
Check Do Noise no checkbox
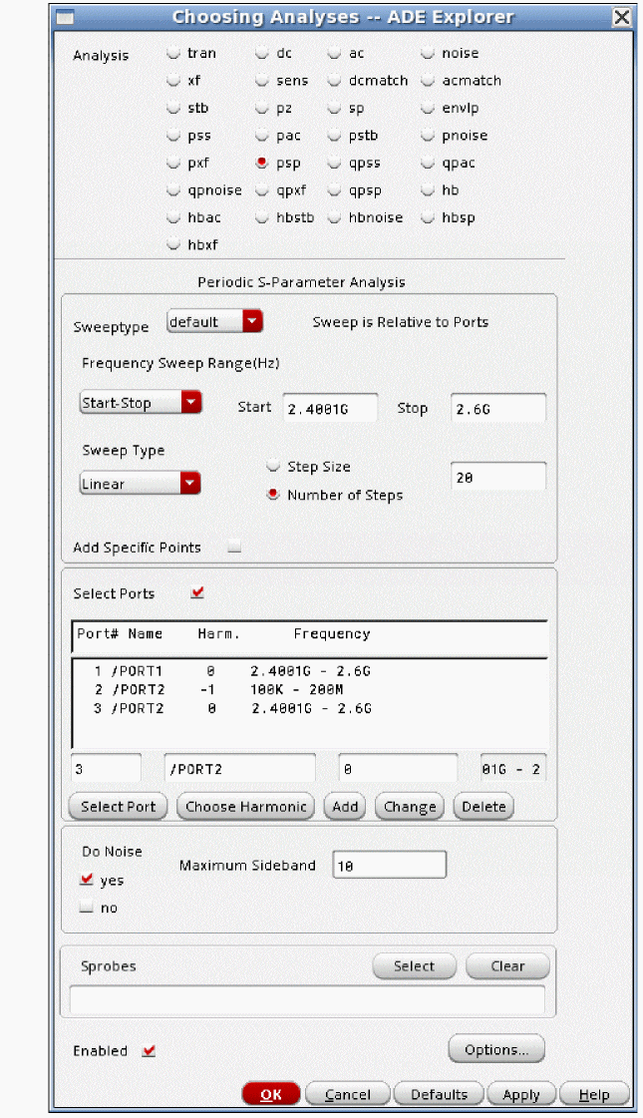[x=87, y=908]
